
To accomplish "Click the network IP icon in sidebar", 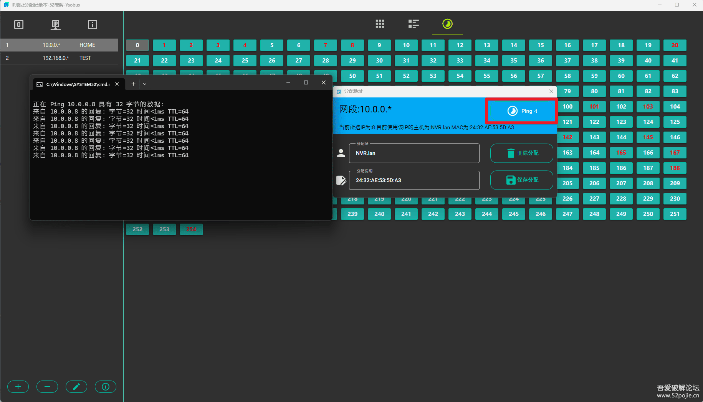I will point(56,25).
